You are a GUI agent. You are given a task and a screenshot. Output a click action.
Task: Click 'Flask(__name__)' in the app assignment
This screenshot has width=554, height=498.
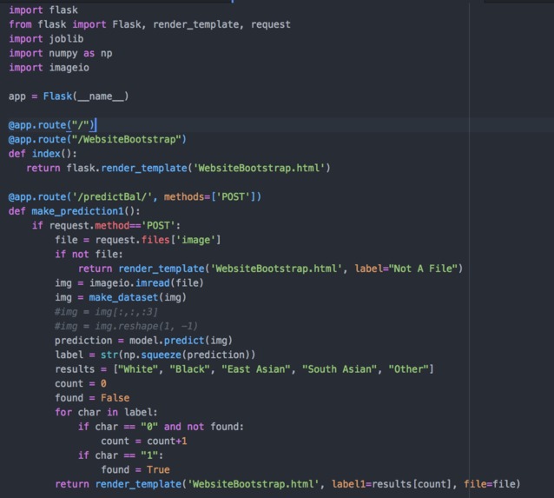(x=86, y=96)
